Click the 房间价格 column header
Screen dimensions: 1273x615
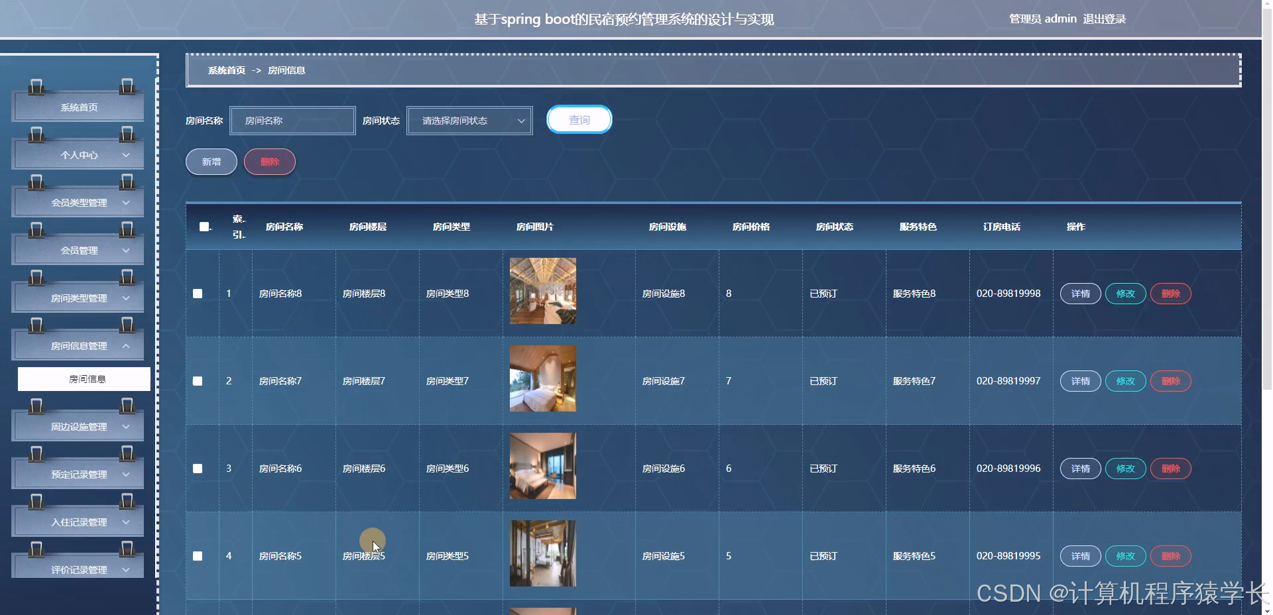pos(751,227)
